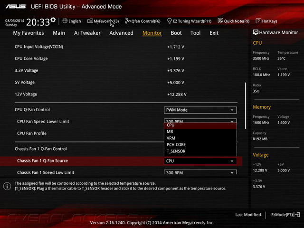304x228 pixels.
Task: Click the 3500 MHz CPU frequency reading
Action: click(x=261, y=58)
